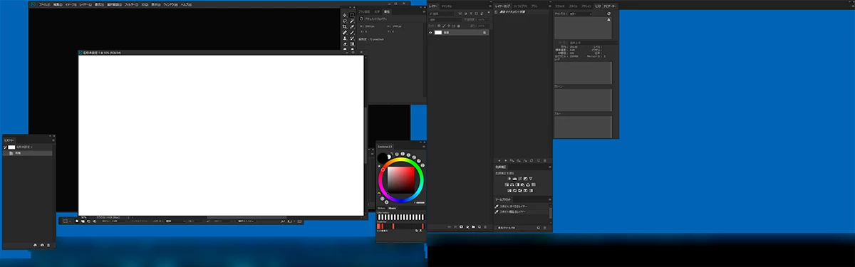This screenshot has width=855, height=267.
Task: Switch to the 文字 tab
Action: tap(377, 11)
